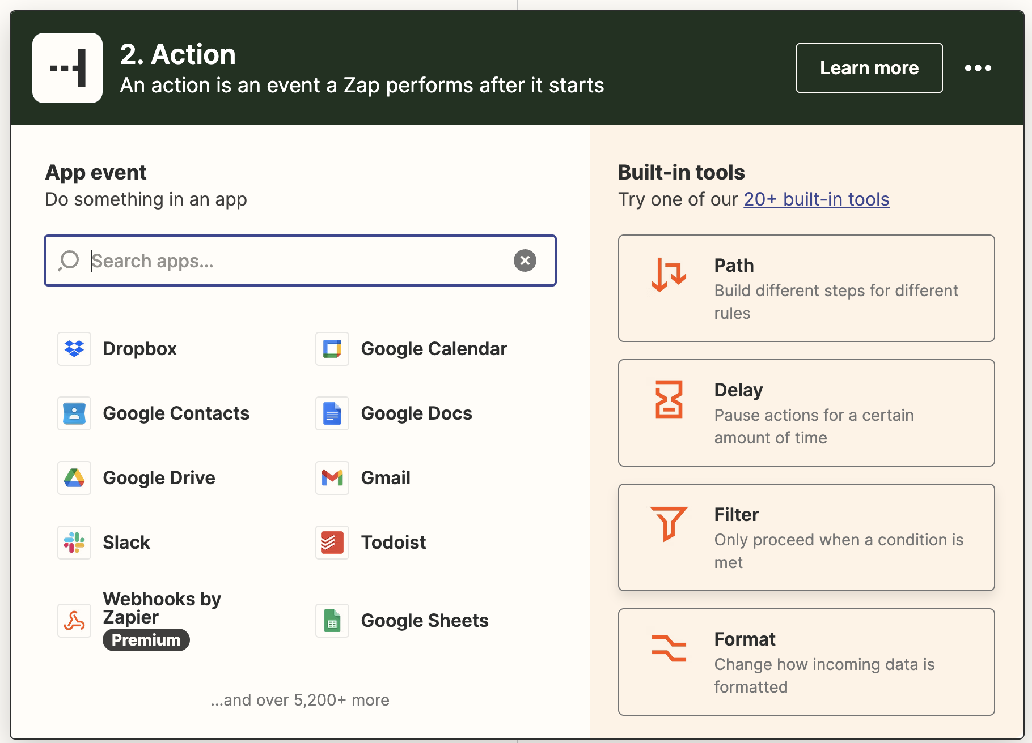Select the Webhooks by Zapier icon
The width and height of the screenshot is (1032, 743).
tap(74, 621)
